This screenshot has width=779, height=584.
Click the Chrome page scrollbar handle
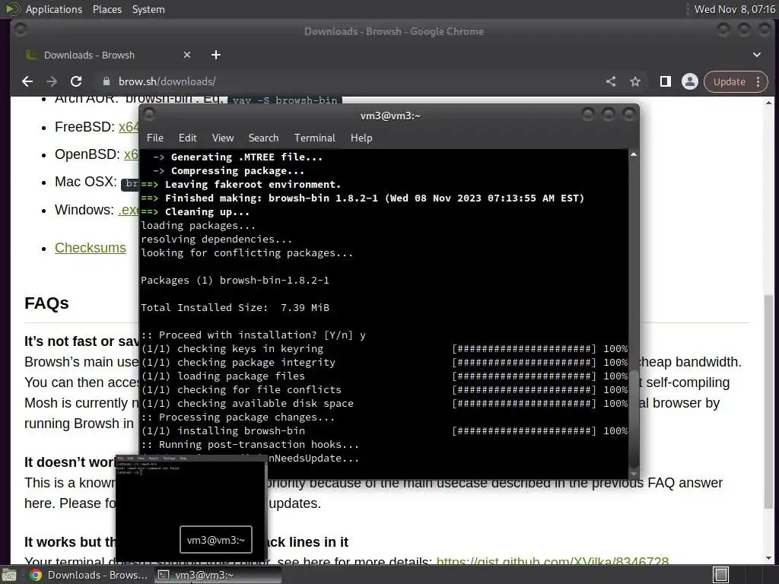click(768, 401)
